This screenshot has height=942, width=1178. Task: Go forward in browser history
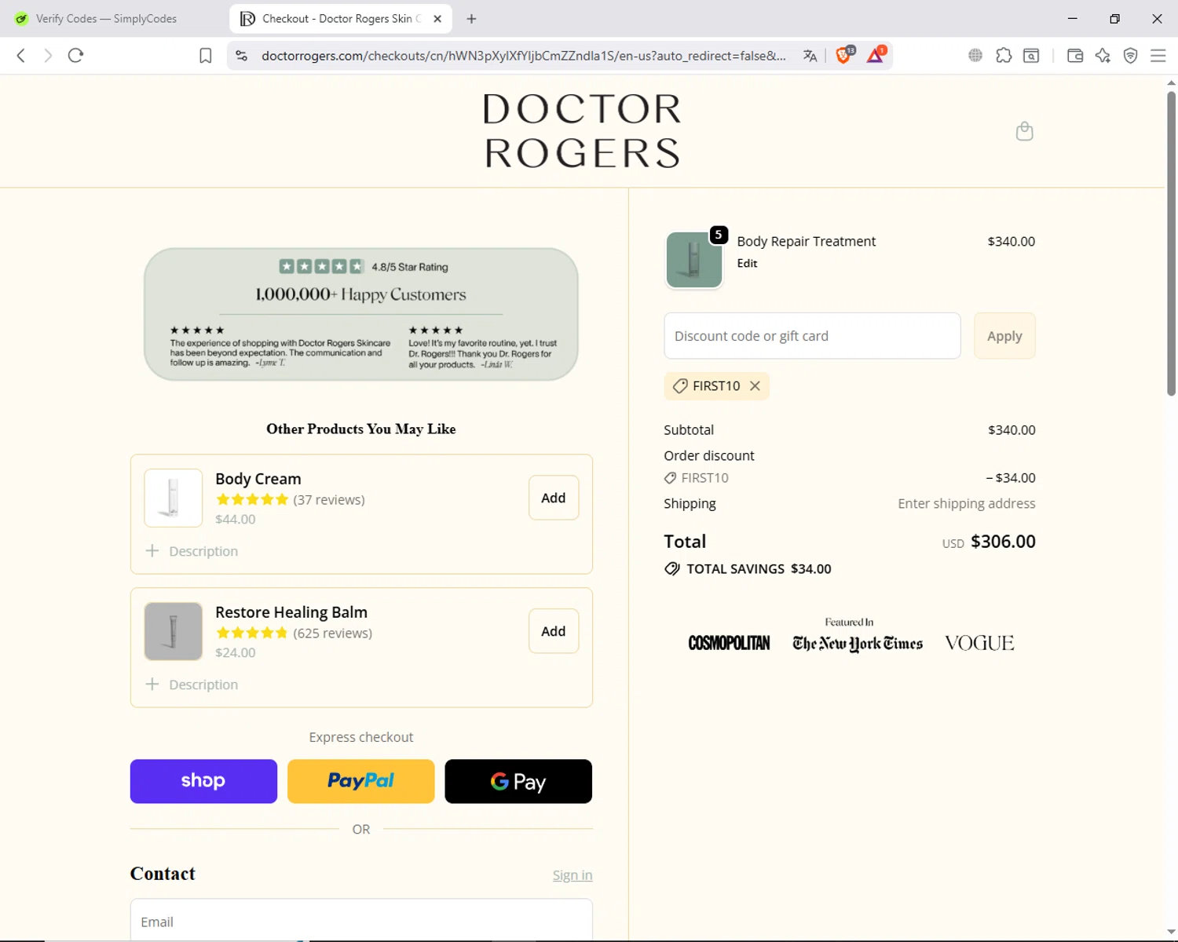click(x=48, y=56)
